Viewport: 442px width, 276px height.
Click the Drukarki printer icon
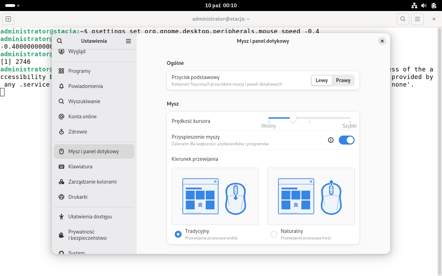(x=61, y=197)
